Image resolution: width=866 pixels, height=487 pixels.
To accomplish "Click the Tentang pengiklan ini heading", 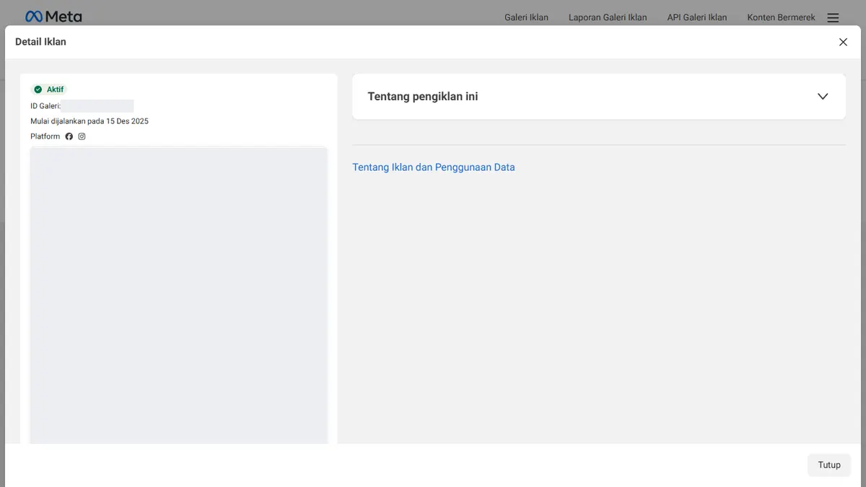I will [x=423, y=96].
